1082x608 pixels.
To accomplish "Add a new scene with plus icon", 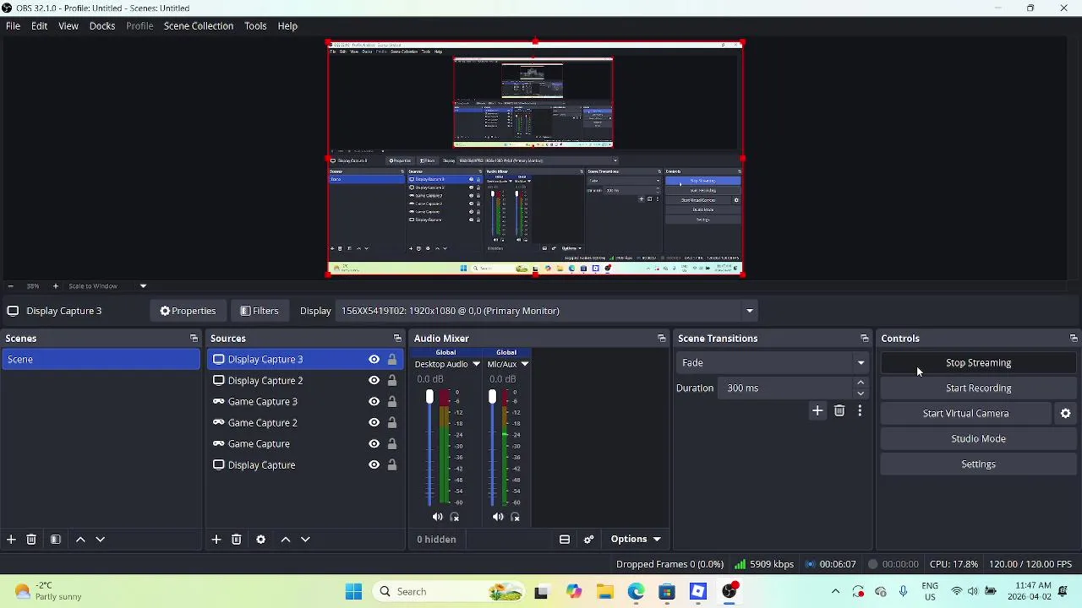I will (11, 540).
